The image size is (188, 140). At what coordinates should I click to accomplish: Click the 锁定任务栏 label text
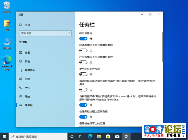tap(85, 33)
